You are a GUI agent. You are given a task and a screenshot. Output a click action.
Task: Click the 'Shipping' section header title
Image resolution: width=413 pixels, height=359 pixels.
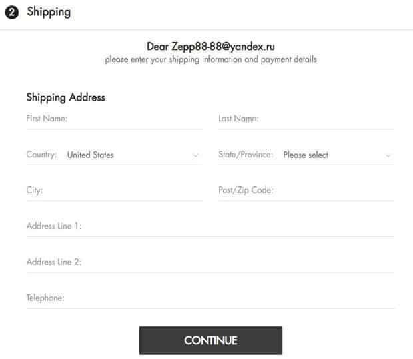49,12
